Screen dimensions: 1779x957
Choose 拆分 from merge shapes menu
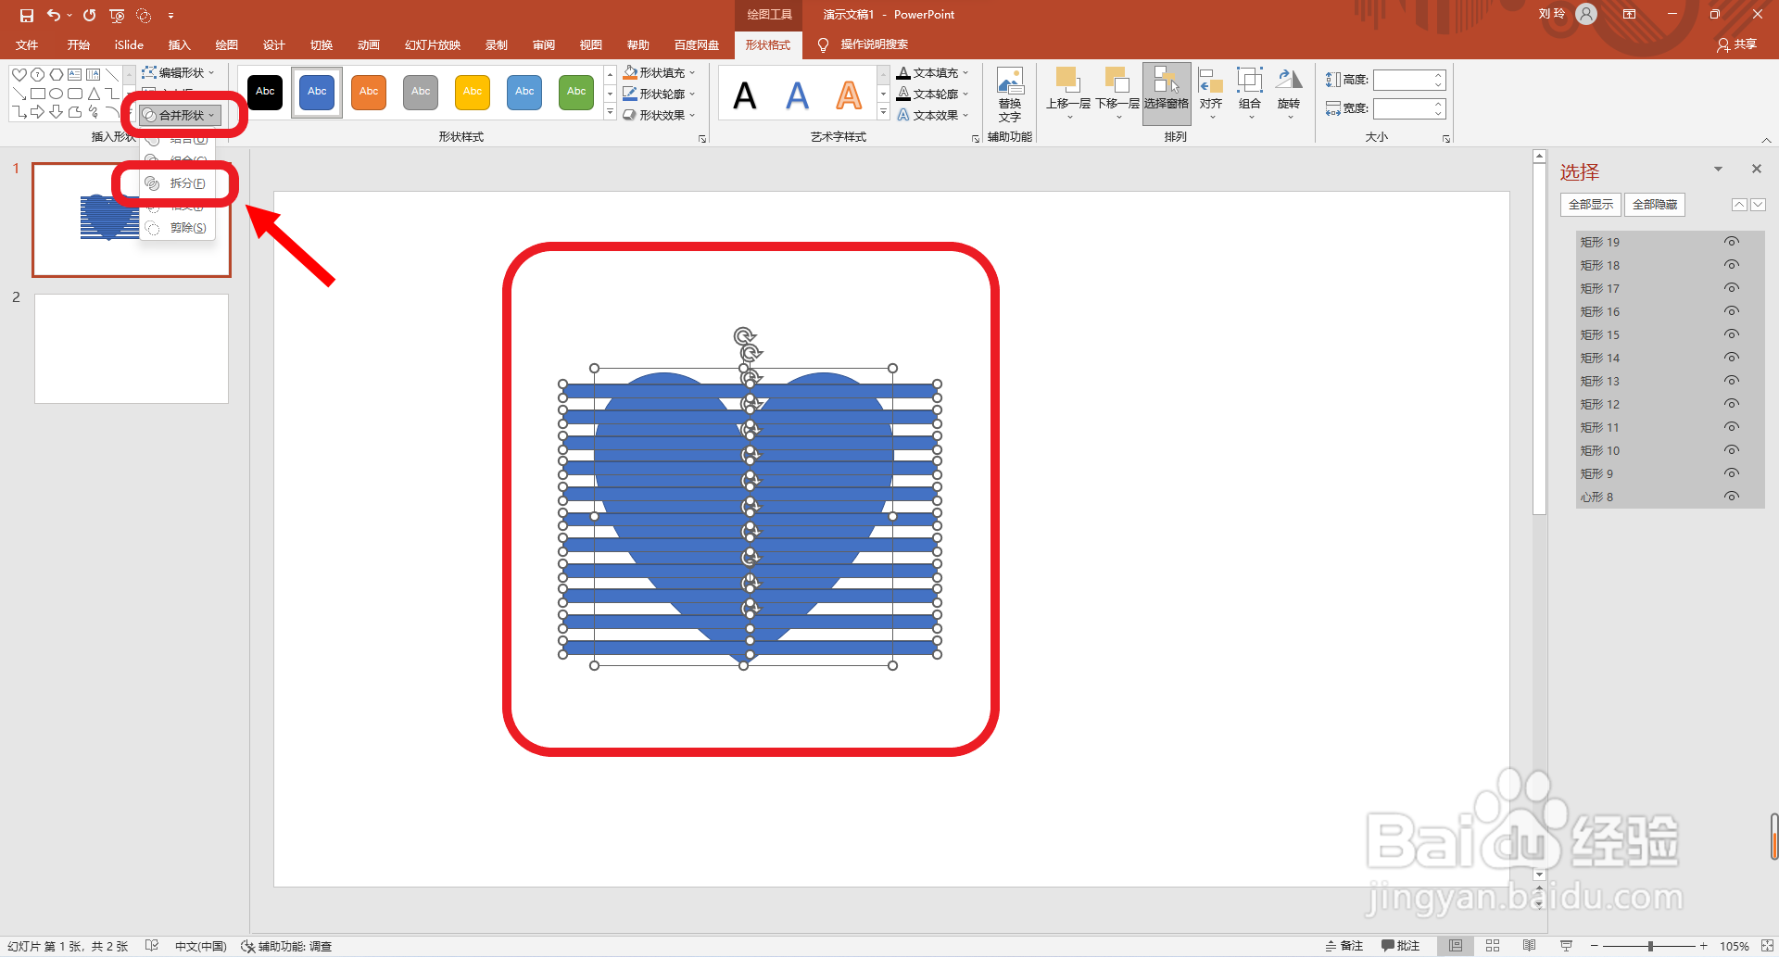(177, 183)
